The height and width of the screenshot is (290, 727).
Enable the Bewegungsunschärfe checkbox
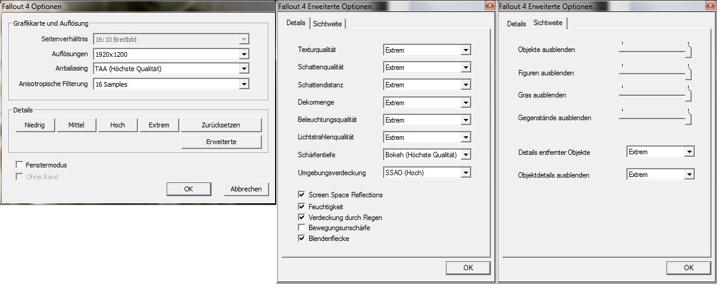[301, 228]
